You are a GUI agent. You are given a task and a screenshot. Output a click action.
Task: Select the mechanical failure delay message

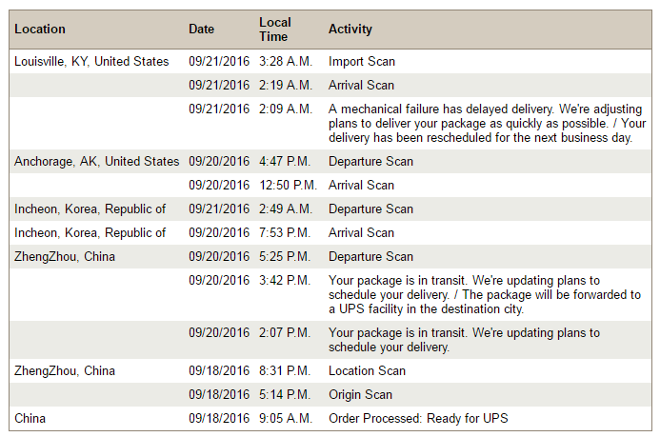pyautogui.click(x=487, y=123)
